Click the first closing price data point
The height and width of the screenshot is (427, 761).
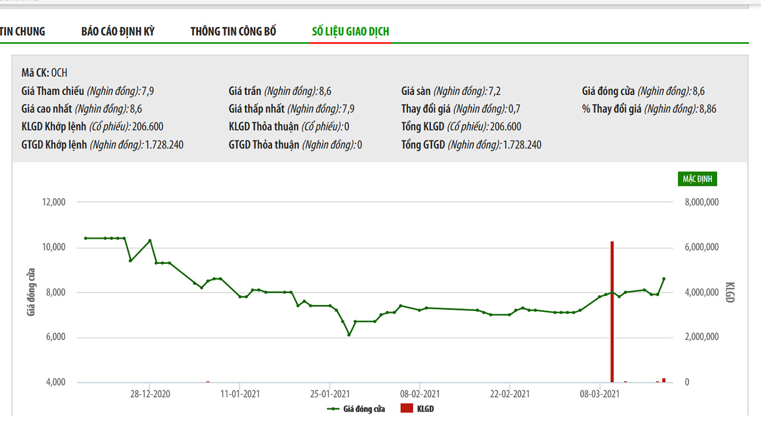click(86, 238)
